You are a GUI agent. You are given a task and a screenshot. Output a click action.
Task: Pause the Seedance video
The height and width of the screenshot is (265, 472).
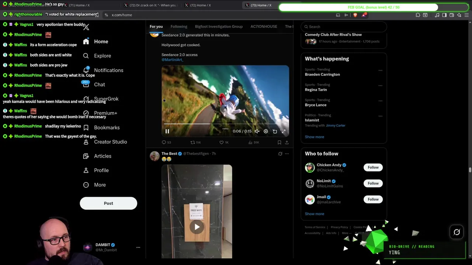click(167, 131)
